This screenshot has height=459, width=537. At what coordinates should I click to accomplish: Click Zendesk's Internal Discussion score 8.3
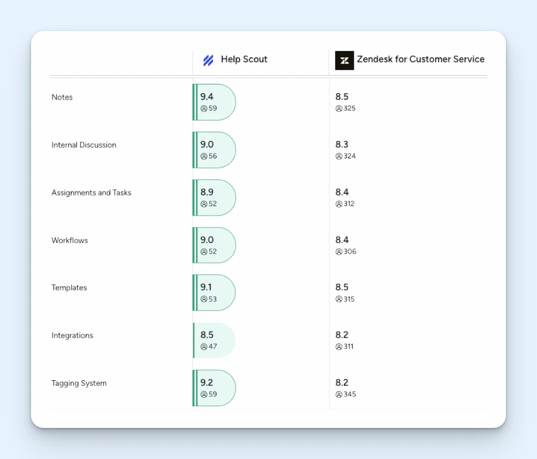342,145
